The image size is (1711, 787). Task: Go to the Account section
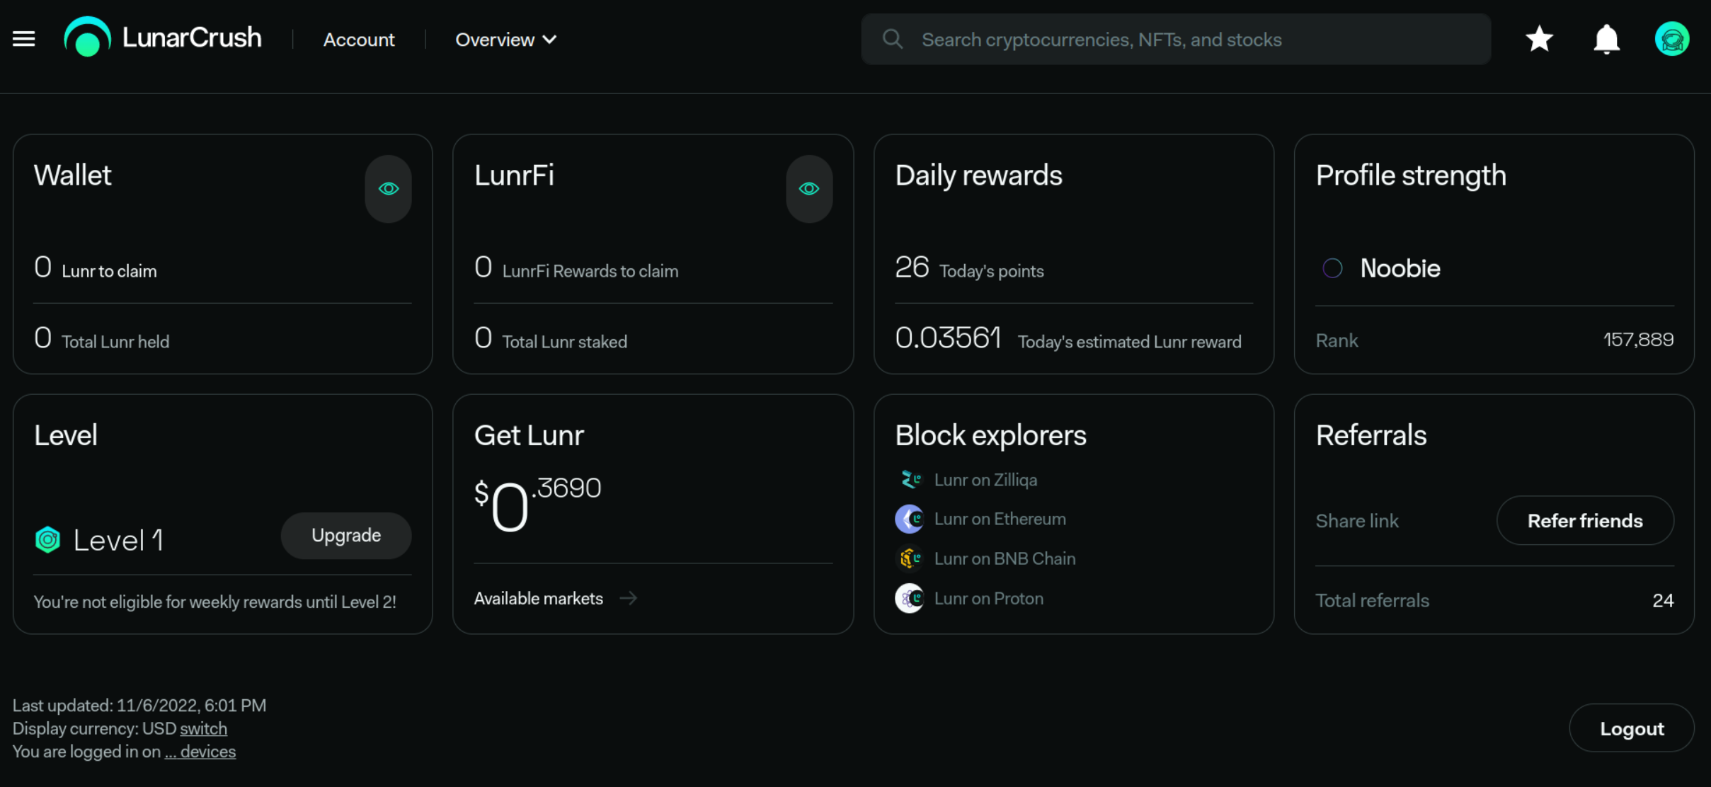point(358,40)
